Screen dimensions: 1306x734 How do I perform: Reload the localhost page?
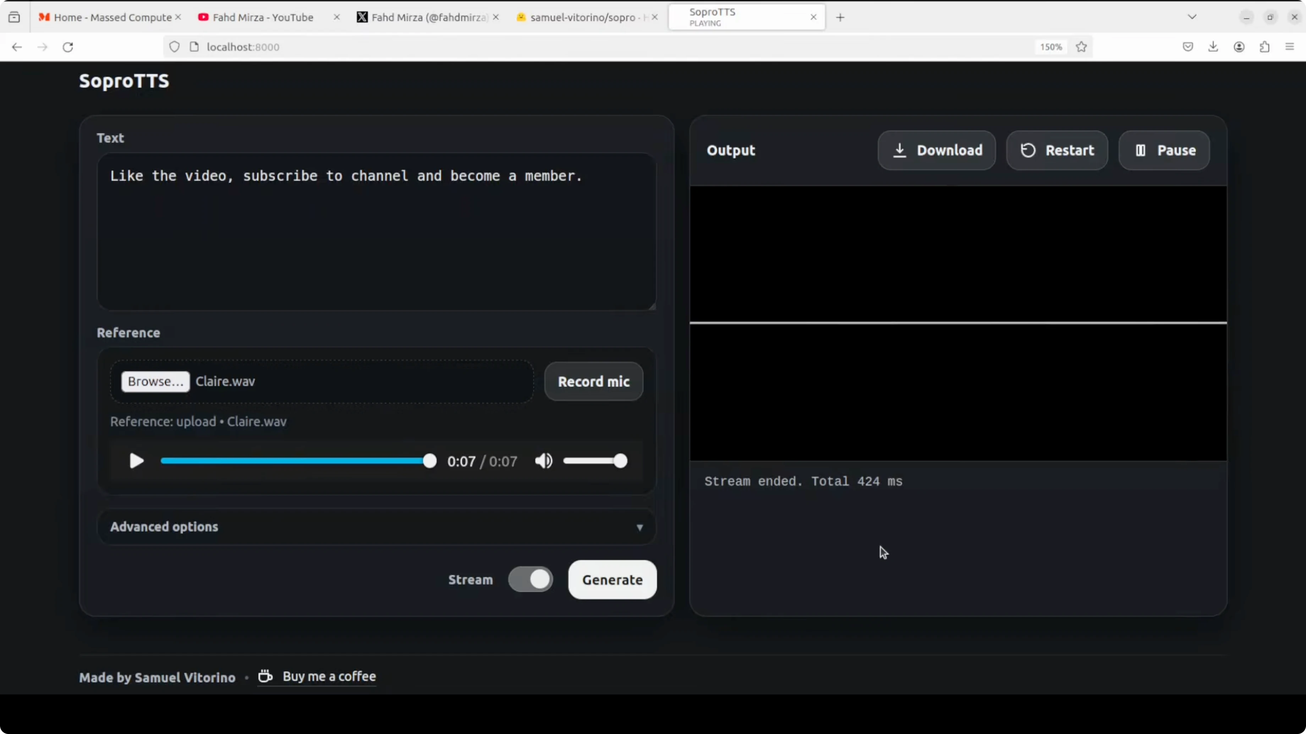68,47
